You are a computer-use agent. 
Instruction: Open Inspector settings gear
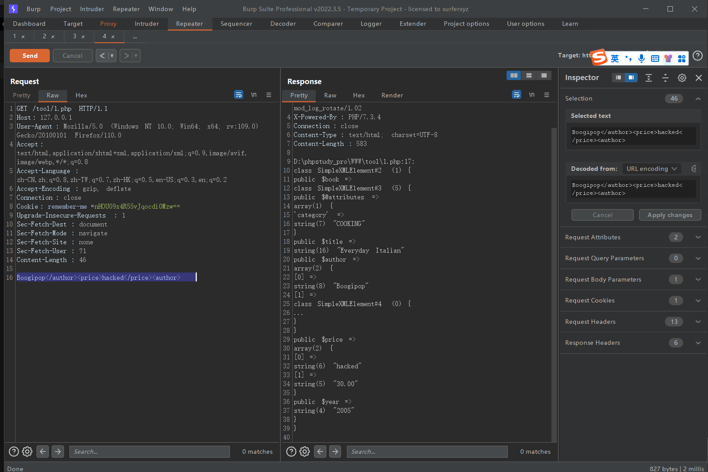pyautogui.click(x=682, y=78)
